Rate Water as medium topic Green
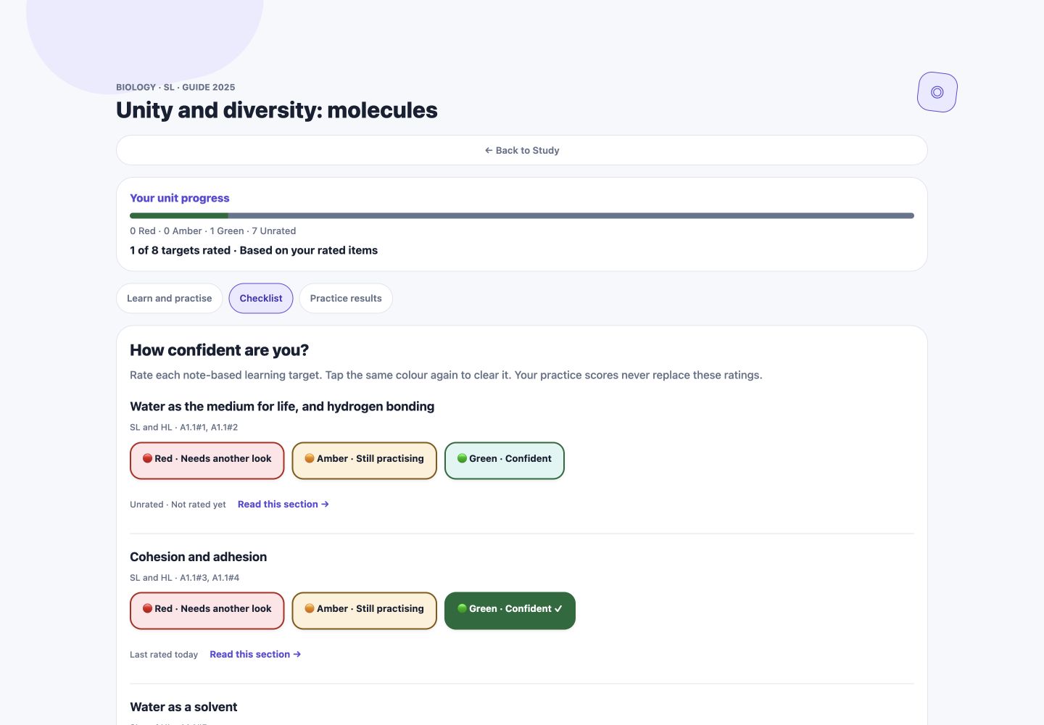This screenshot has width=1044, height=725. pyautogui.click(x=505, y=460)
